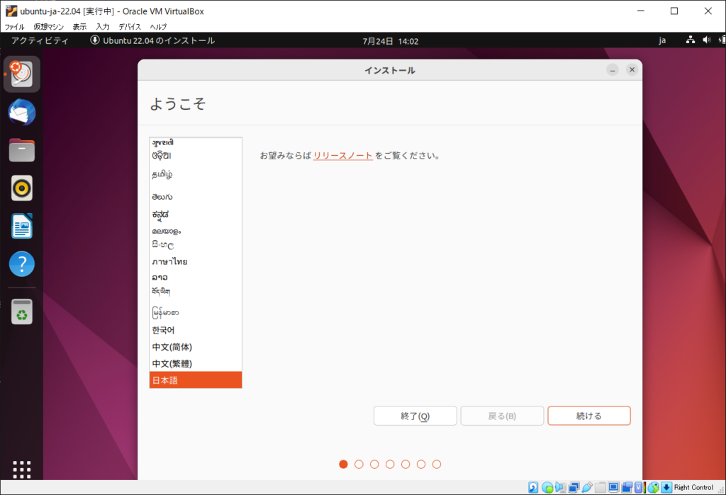
Task: Maximize the VirtualBox window
Action: pyautogui.click(x=674, y=11)
